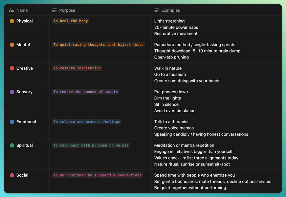The height and width of the screenshot is (197, 286).
Task: Click the orange dot icon beside Mental
Action: point(12,45)
